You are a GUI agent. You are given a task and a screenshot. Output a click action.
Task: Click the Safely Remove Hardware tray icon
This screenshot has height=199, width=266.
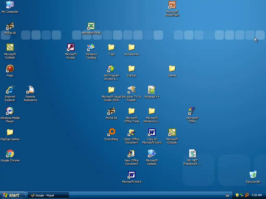click(x=242, y=195)
